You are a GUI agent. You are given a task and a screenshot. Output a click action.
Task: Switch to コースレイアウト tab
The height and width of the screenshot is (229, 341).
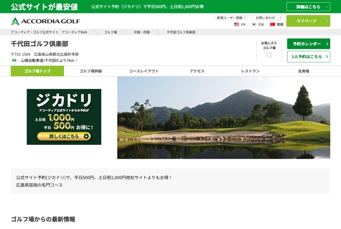[x=144, y=71]
